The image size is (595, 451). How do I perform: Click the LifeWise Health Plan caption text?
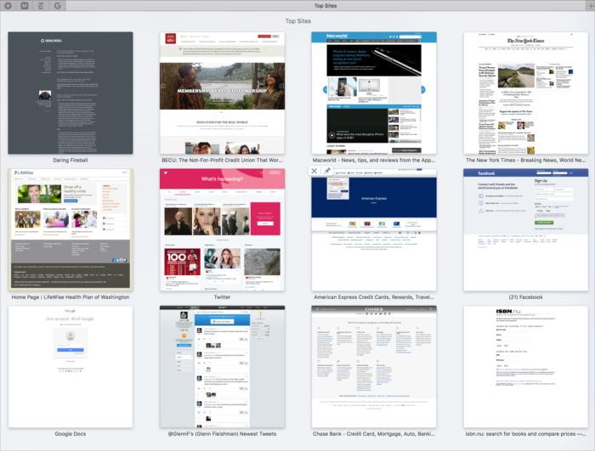(x=71, y=297)
